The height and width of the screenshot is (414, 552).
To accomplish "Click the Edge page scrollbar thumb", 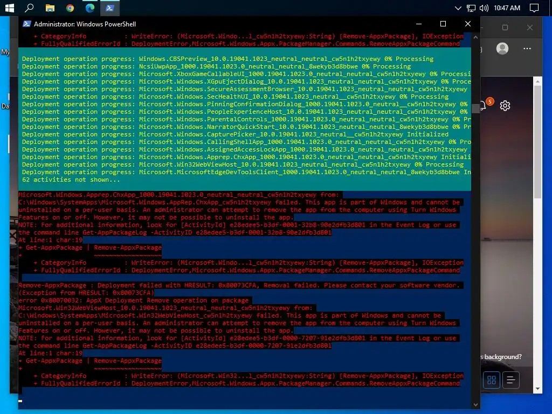I will pos(537,141).
